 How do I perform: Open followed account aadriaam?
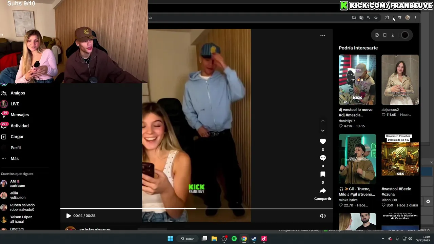tap(17, 184)
